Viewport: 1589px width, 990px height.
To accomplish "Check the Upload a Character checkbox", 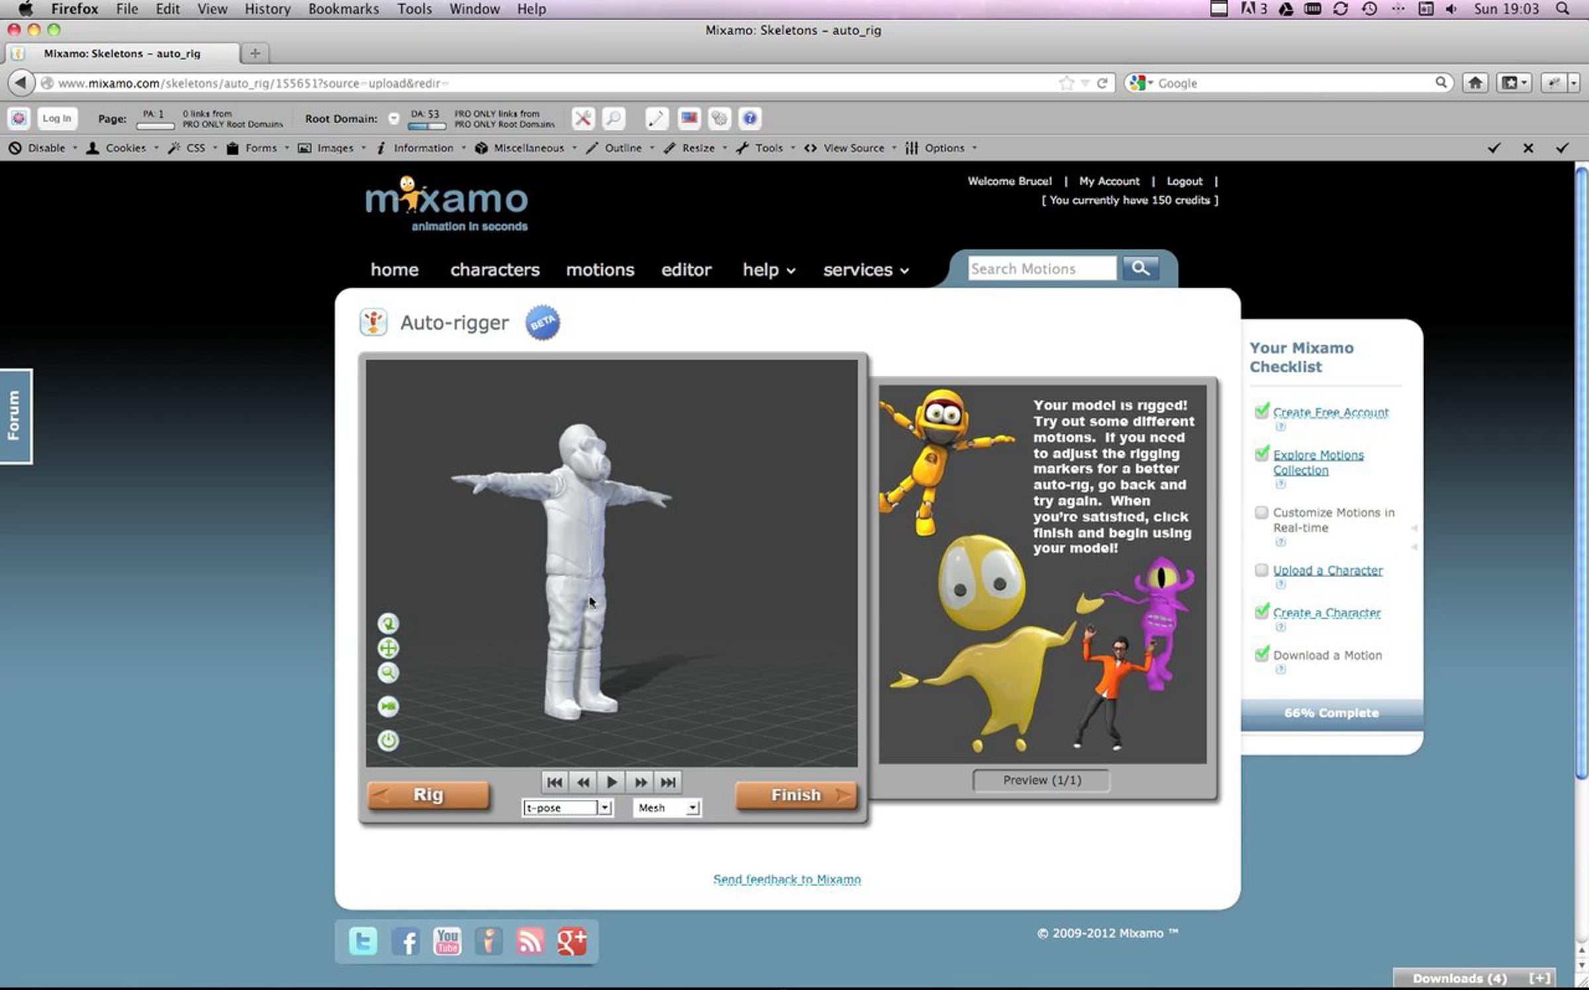I will pos(1261,570).
